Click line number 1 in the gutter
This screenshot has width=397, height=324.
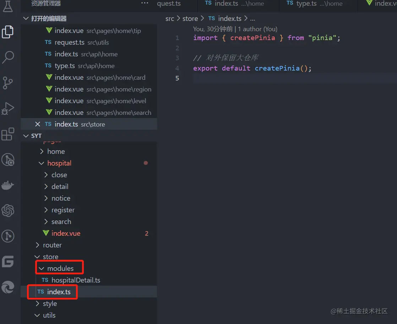coord(177,38)
